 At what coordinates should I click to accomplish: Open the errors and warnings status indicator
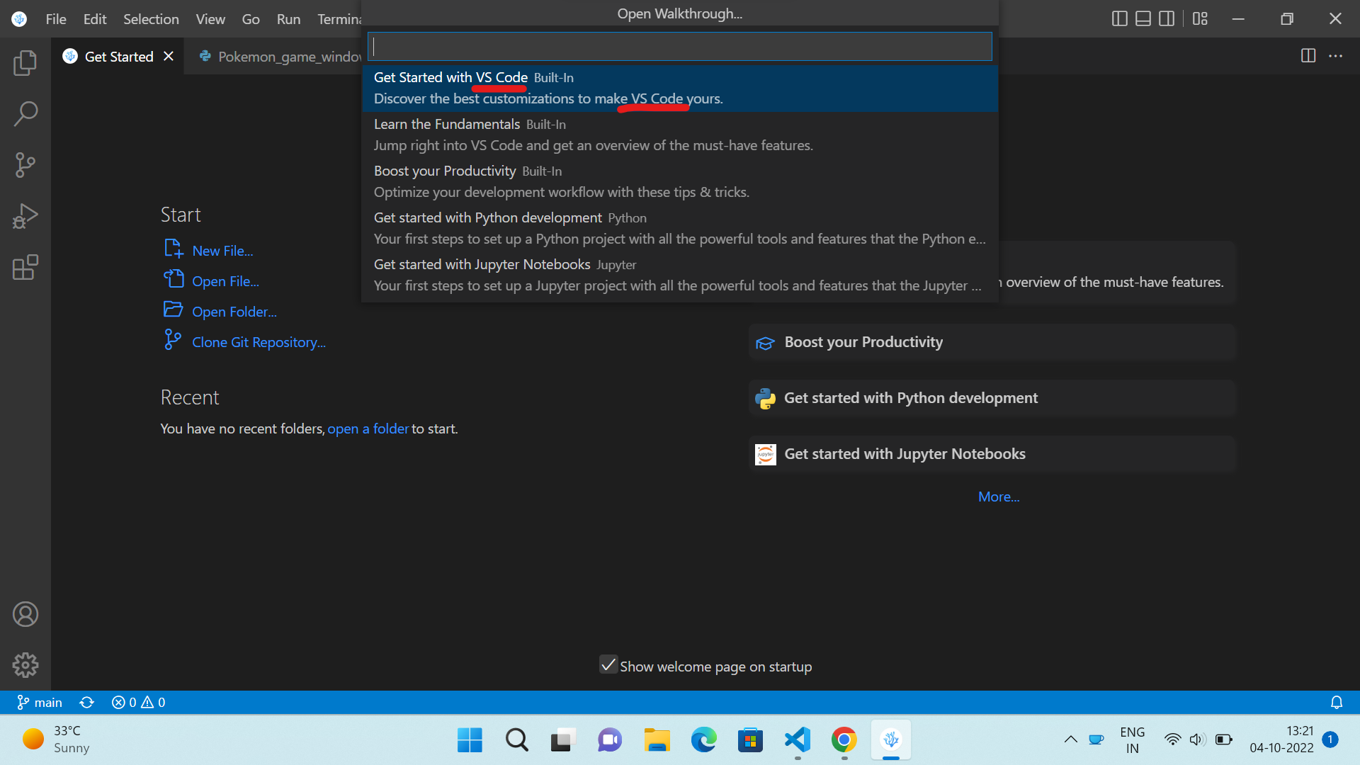click(139, 702)
